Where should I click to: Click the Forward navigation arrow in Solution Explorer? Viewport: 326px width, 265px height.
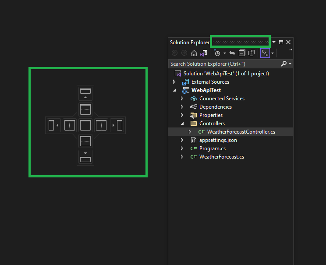point(184,53)
